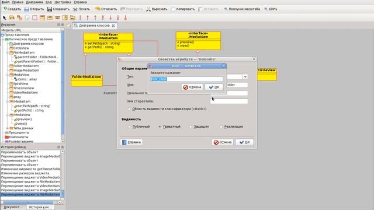Close the Диаграмма классов tab
This screenshot has width=374, height=210.
point(113,26)
